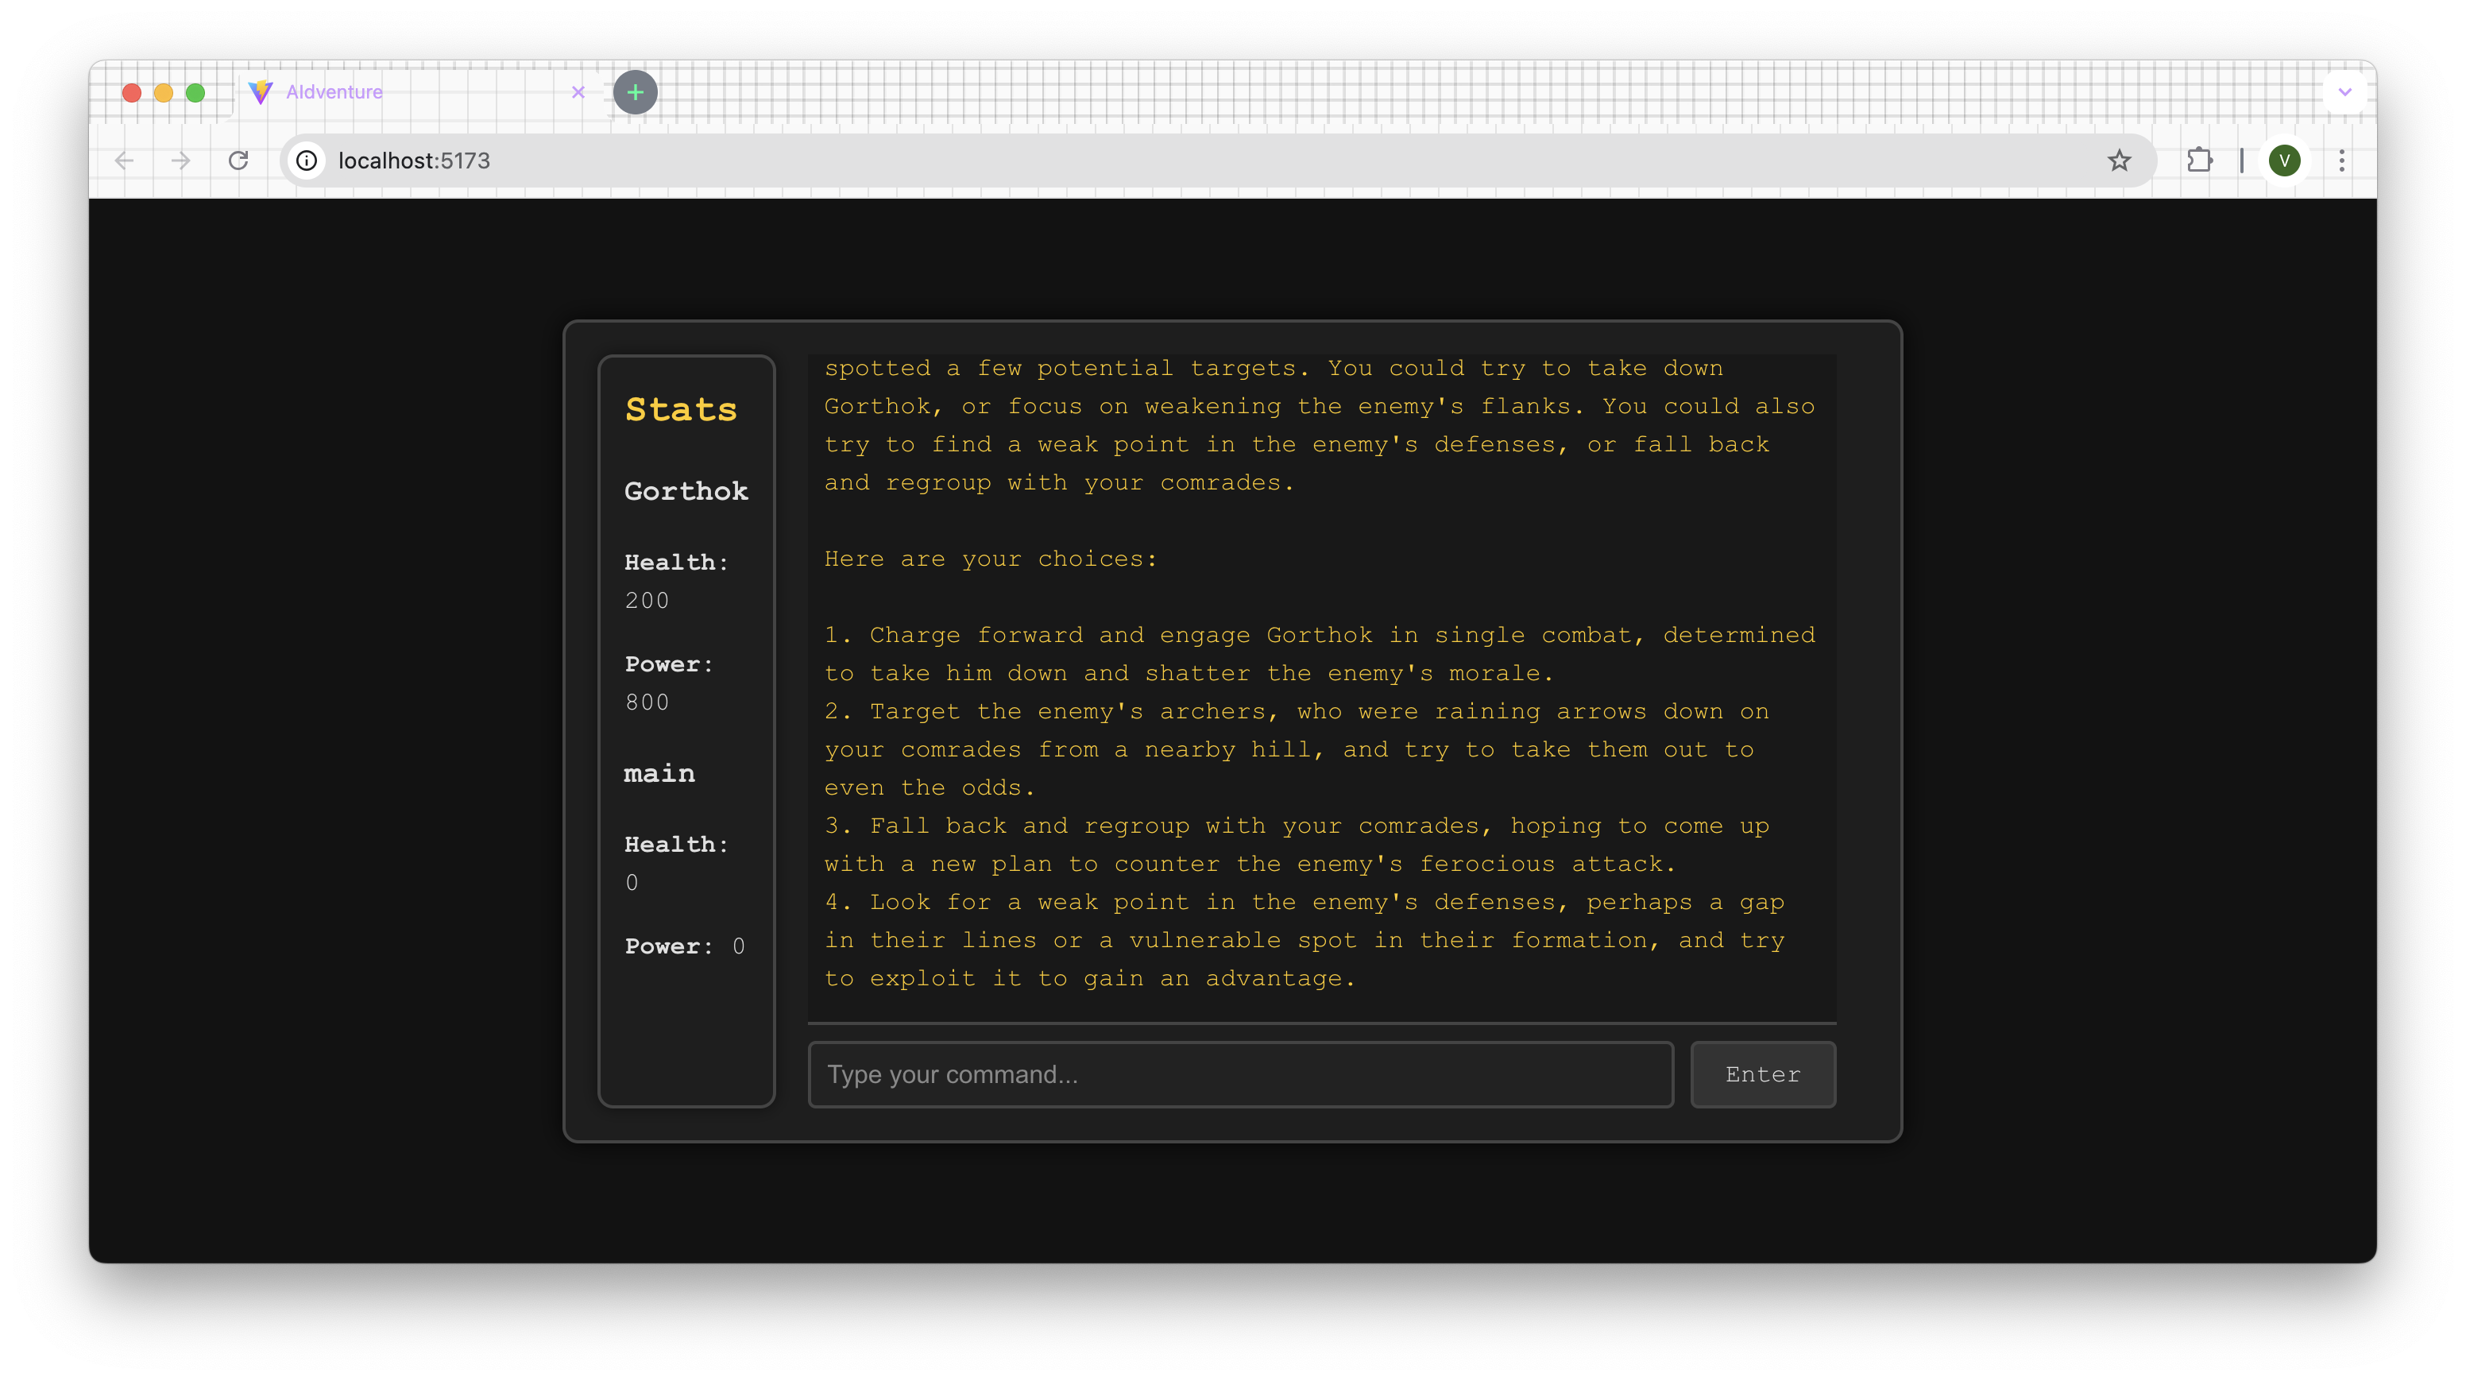The height and width of the screenshot is (1381, 2466).
Task: Expand the chevron at the top right
Action: pos(2344,92)
